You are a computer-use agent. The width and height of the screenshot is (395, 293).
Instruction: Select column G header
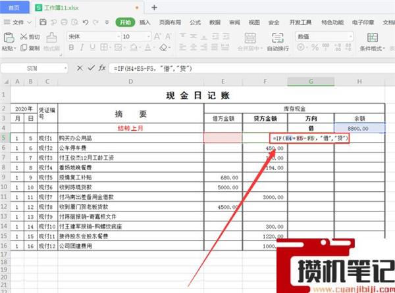(x=311, y=81)
